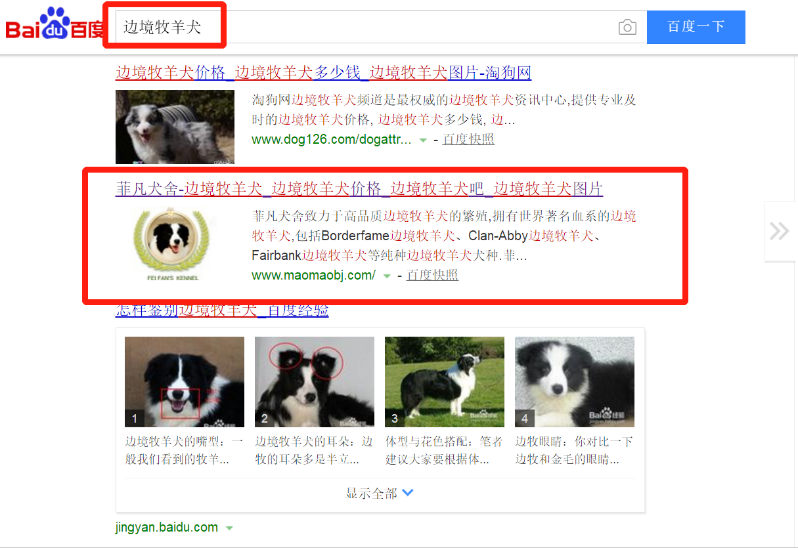Open the Baidu logo homepage
Viewport: 798px width, 548px height.
[x=55, y=24]
